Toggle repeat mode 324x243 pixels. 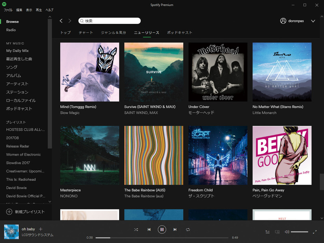coord(188,229)
